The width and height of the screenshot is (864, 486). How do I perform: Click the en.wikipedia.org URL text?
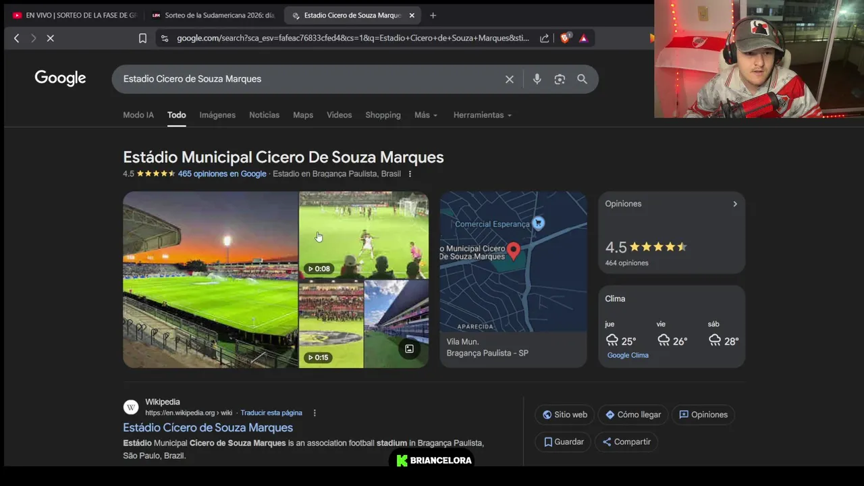pyautogui.click(x=189, y=412)
